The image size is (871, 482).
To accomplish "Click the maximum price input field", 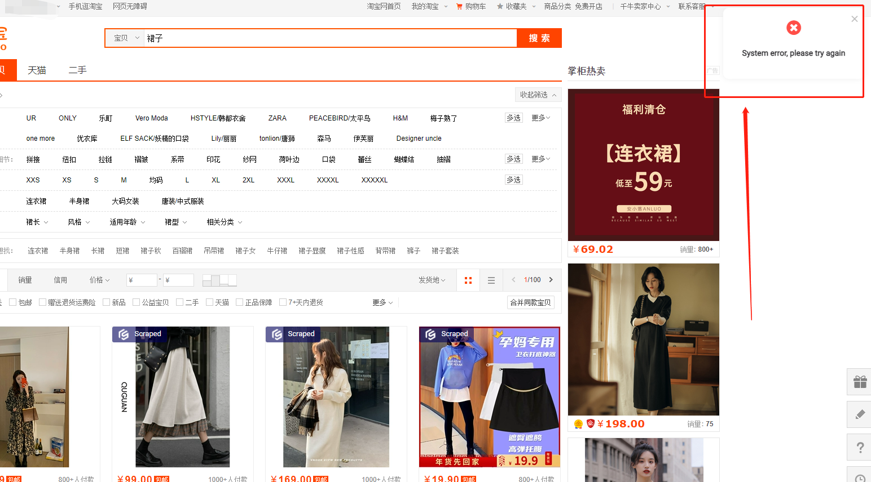I will (x=178, y=280).
